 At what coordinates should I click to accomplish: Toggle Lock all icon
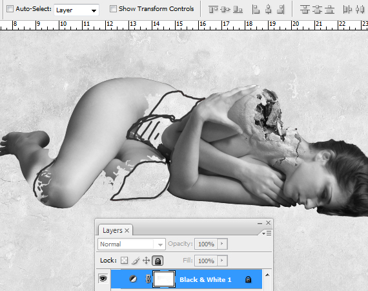(158, 261)
